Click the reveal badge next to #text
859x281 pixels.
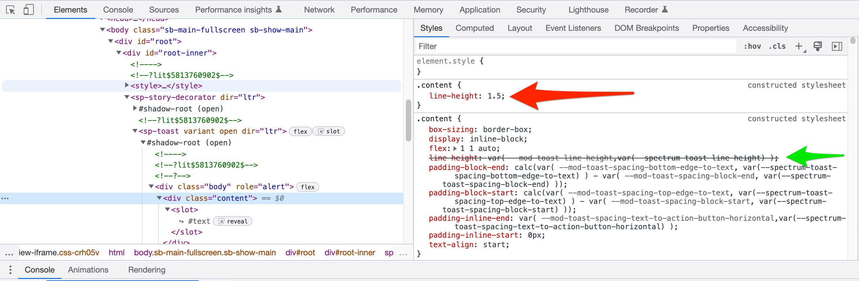(233, 221)
